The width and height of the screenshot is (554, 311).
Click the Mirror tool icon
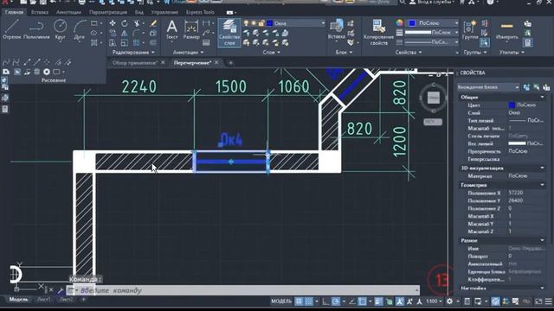pyautogui.click(x=125, y=33)
